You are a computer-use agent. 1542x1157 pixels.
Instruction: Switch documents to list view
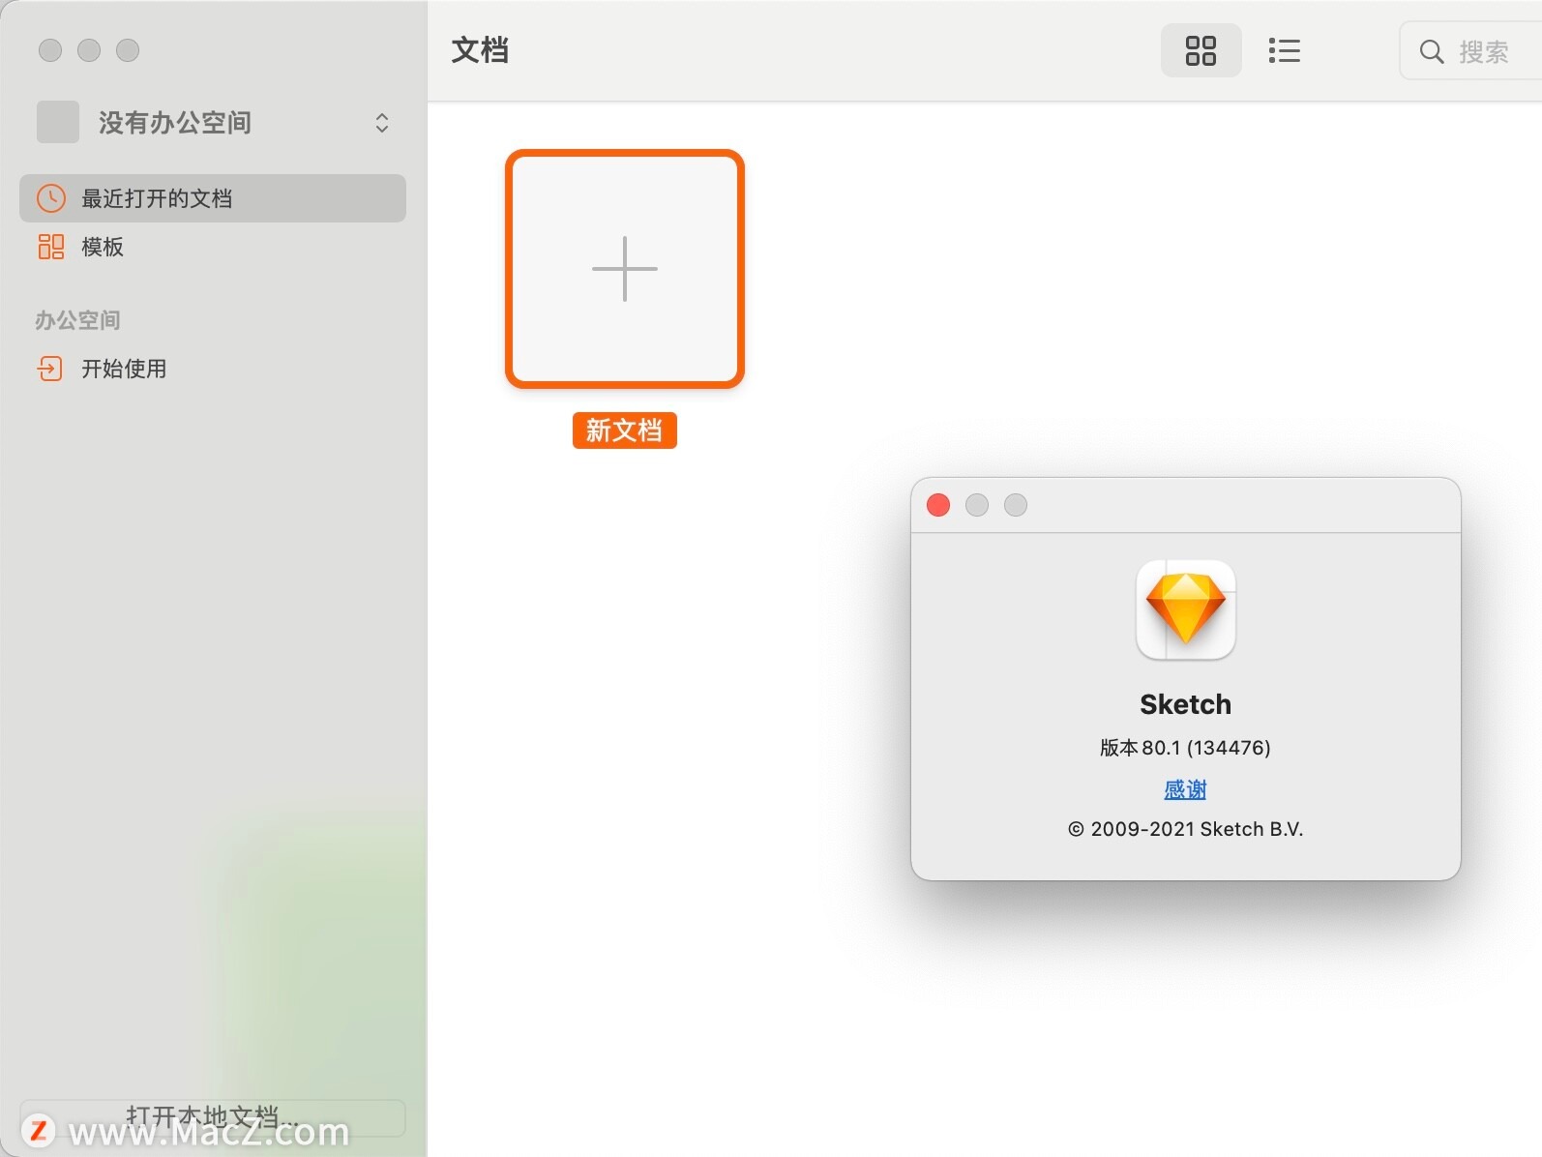1284,50
